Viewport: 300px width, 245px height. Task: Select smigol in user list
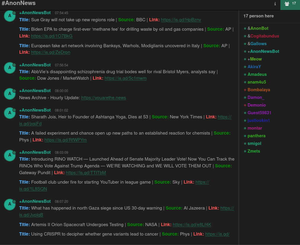click(x=254, y=143)
